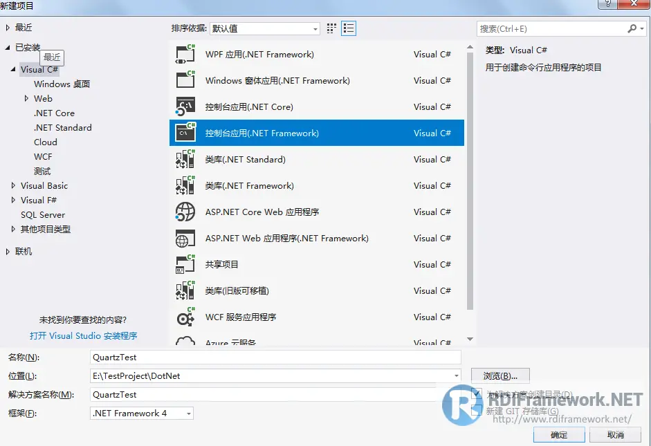
Task: Select ASP.NET Core Web 应用程序 template text
Action: pyautogui.click(x=262, y=212)
